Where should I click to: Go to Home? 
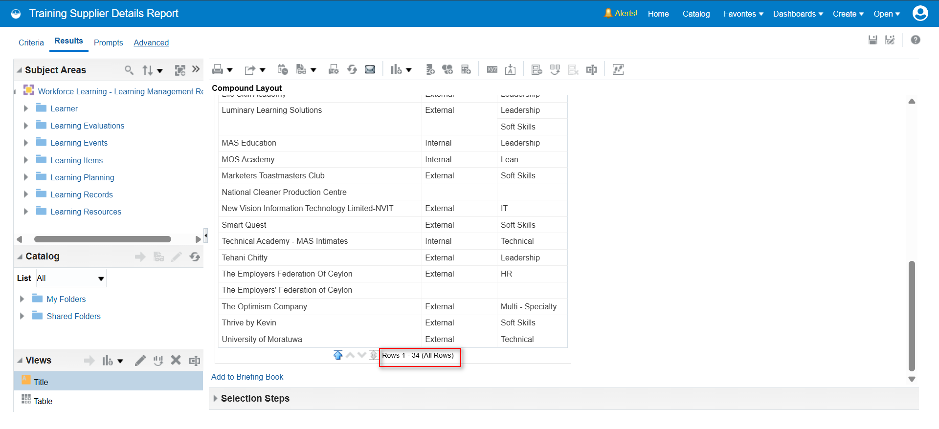tap(658, 14)
